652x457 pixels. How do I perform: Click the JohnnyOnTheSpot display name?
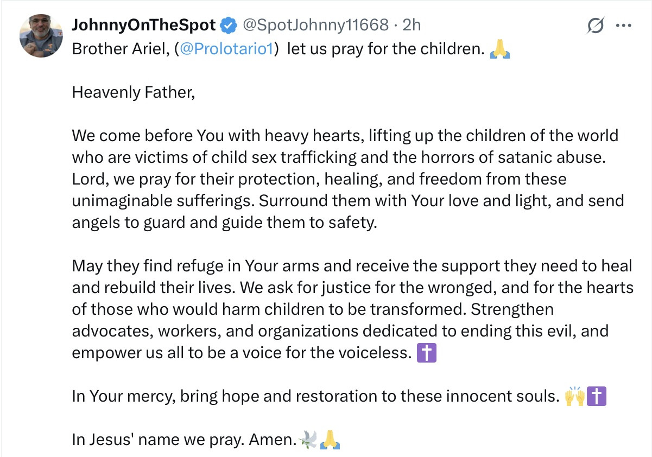pos(144,25)
